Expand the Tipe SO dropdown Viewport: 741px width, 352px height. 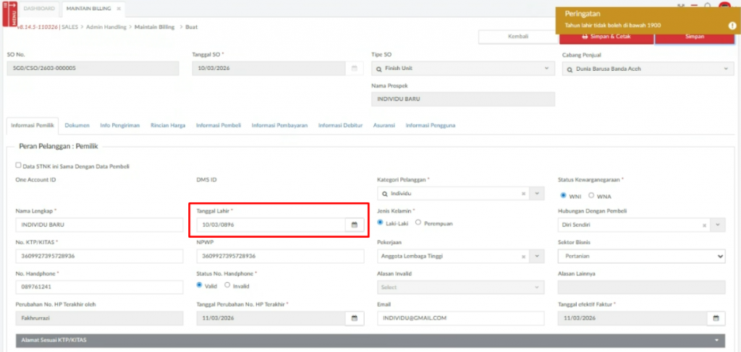pos(546,69)
